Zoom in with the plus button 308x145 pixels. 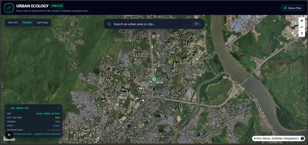[302, 21]
